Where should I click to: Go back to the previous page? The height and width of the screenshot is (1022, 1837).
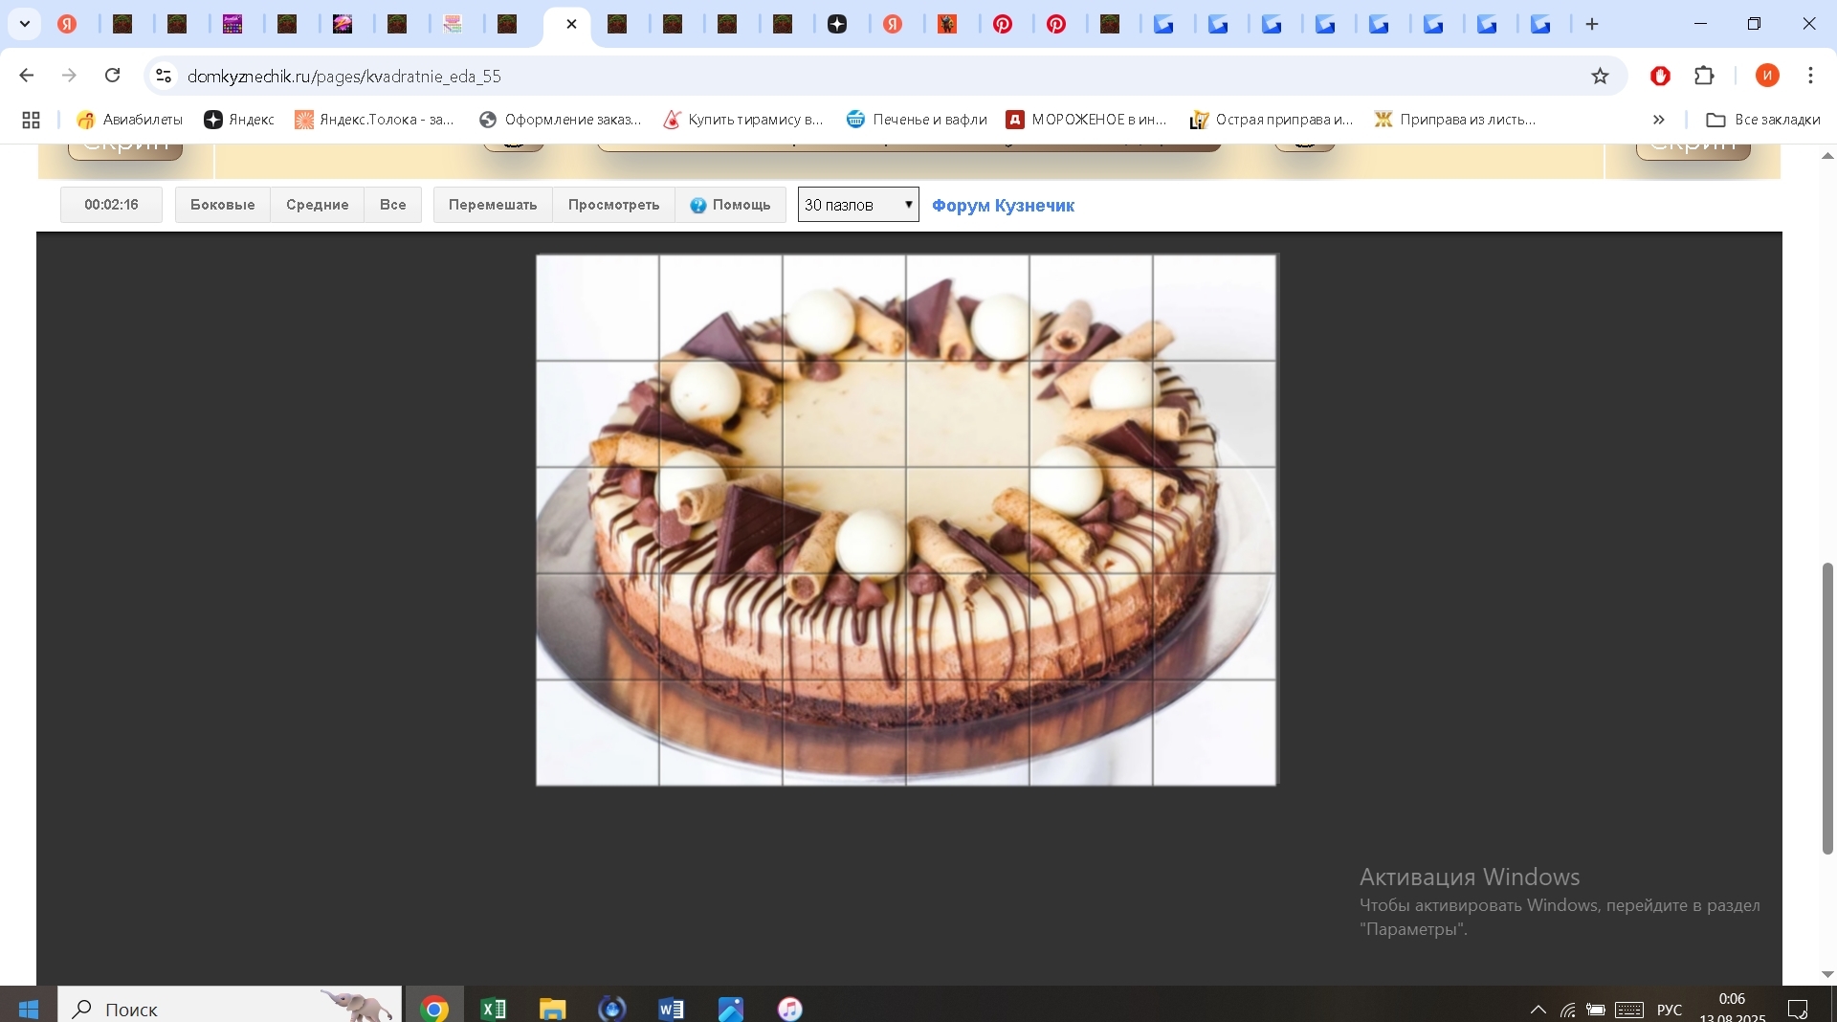(27, 76)
